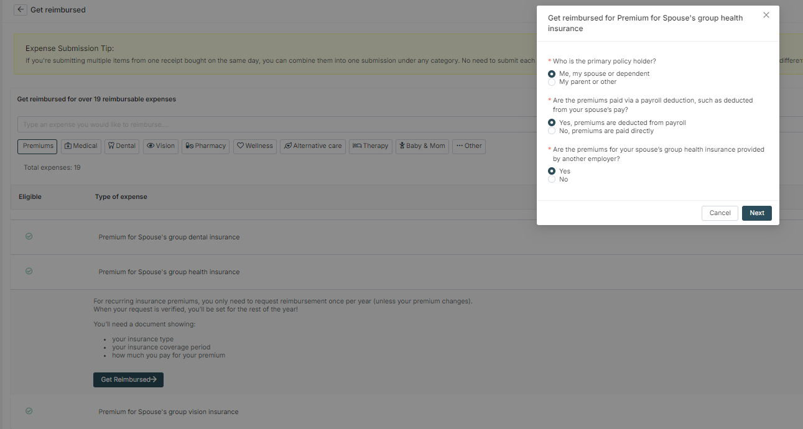The image size is (803, 429).
Task: Click the Pharmacy pill icon
Action: (x=192, y=145)
